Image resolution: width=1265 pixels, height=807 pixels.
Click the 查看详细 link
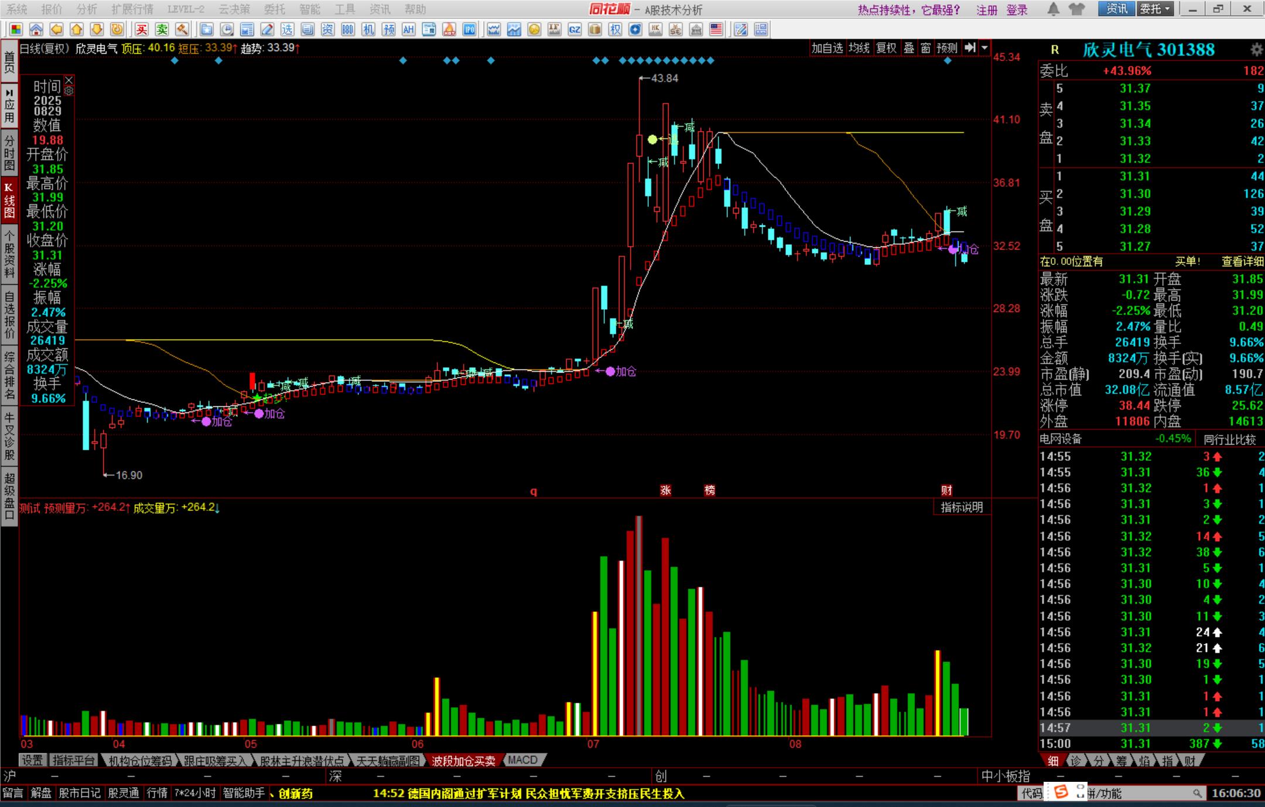pyautogui.click(x=1242, y=262)
